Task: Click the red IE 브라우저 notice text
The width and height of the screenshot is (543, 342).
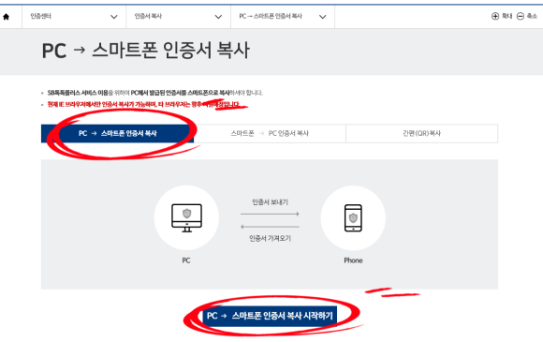Action: (x=143, y=104)
